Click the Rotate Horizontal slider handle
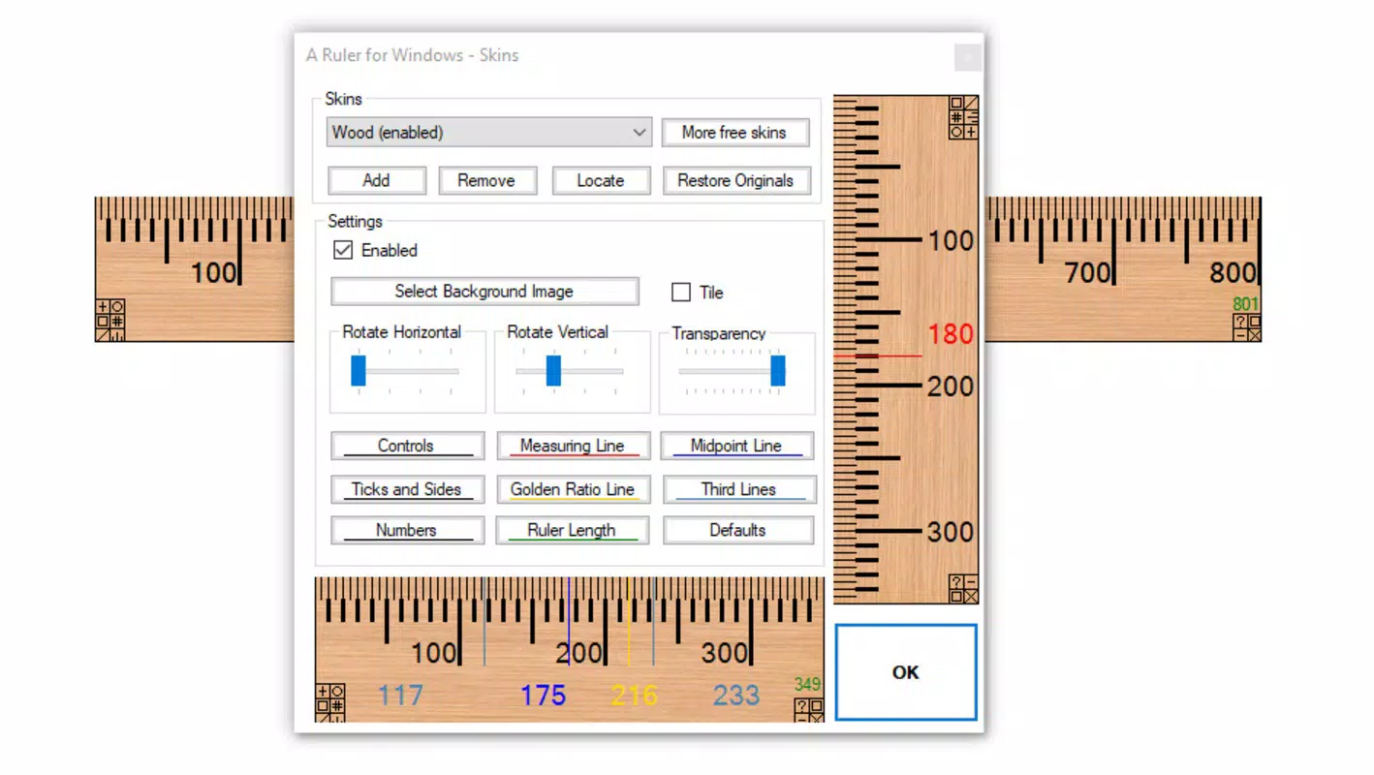1374x775 pixels. pyautogui.click(x=359, y=371)
